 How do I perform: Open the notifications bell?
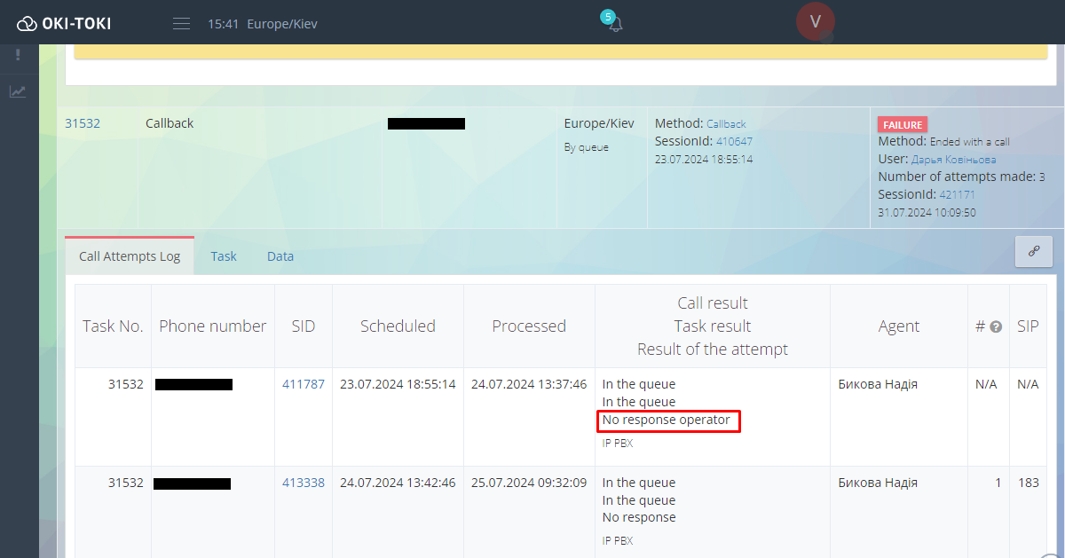(614, 24)
